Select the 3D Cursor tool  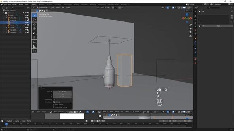[34, 20]
